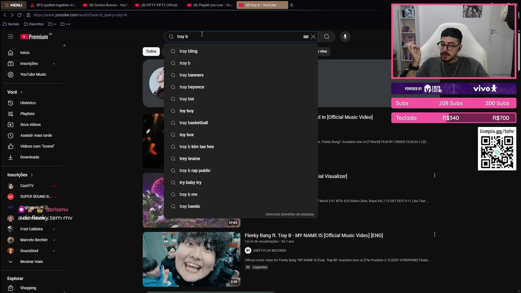Choose suggestion 'tray boi'
This screenshot has width=521, height=293.
[x=241, y=99]
